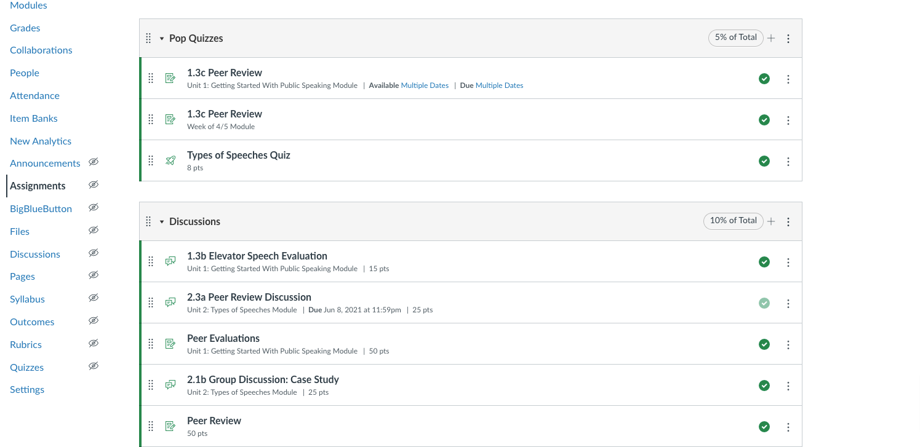Open the 2.1b Group Discussion: Case Study link
Screen dimensions: 920x447
263,379
